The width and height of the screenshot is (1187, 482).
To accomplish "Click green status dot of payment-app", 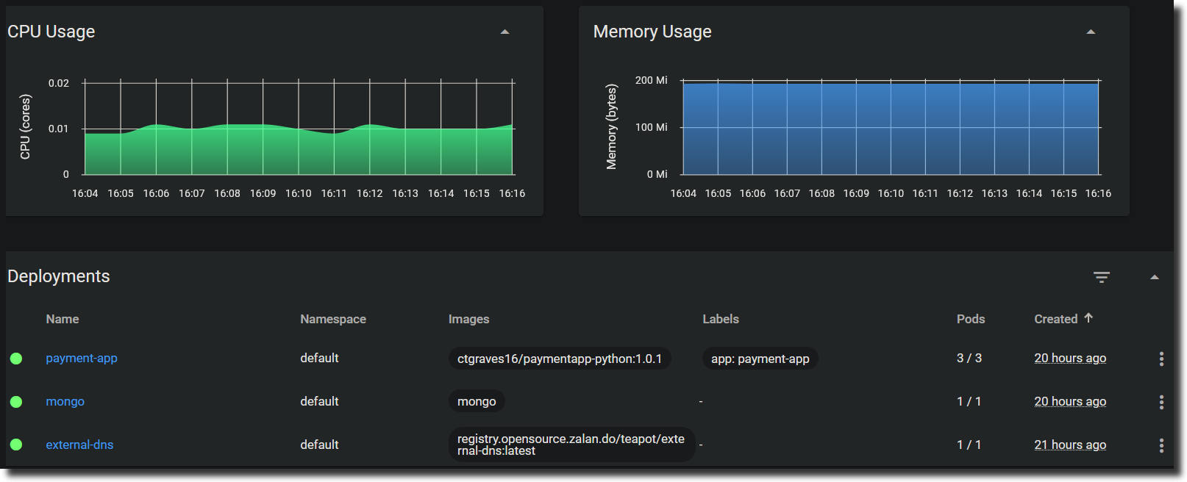I will pos(16,359).
